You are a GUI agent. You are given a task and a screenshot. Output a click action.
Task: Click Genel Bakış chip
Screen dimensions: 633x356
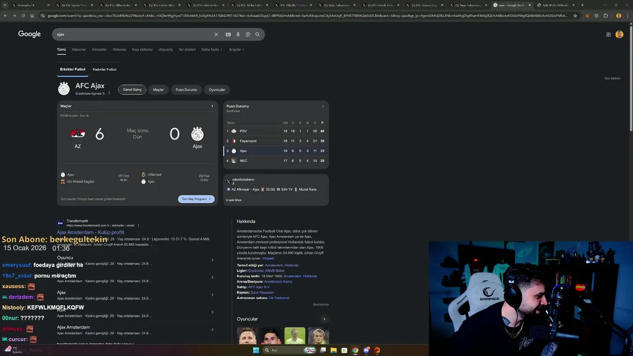pyautogui.click(x=132, y=89)
